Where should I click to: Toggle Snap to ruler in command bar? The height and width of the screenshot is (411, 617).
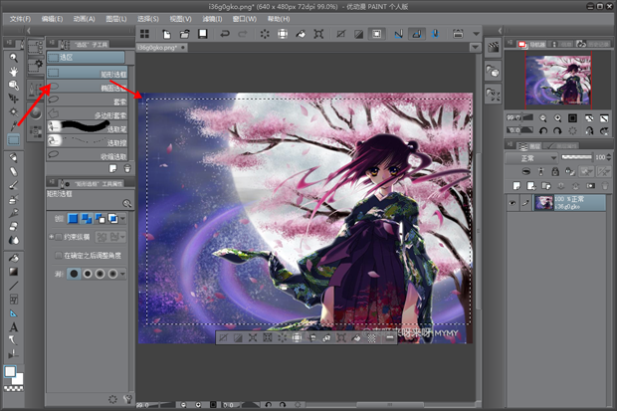[x=399, y=34]
